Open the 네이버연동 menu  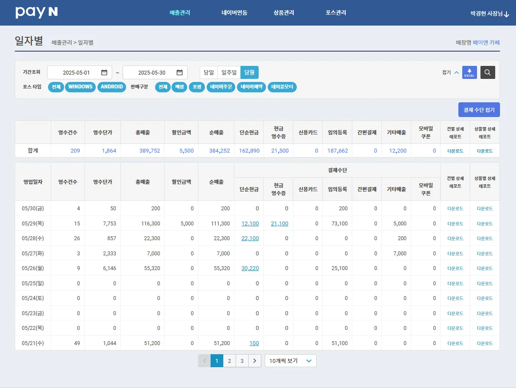(234, 13)
